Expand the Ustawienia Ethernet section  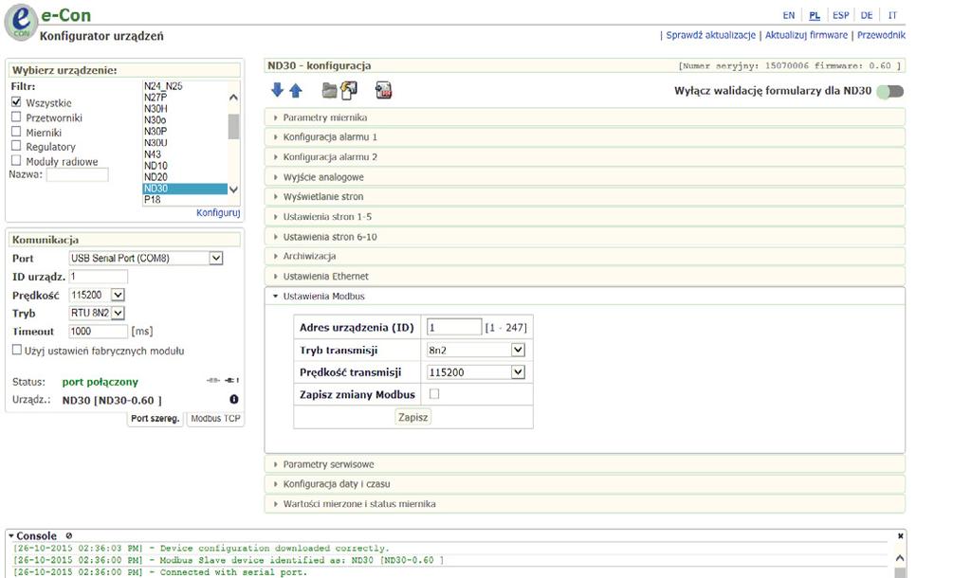584,276
